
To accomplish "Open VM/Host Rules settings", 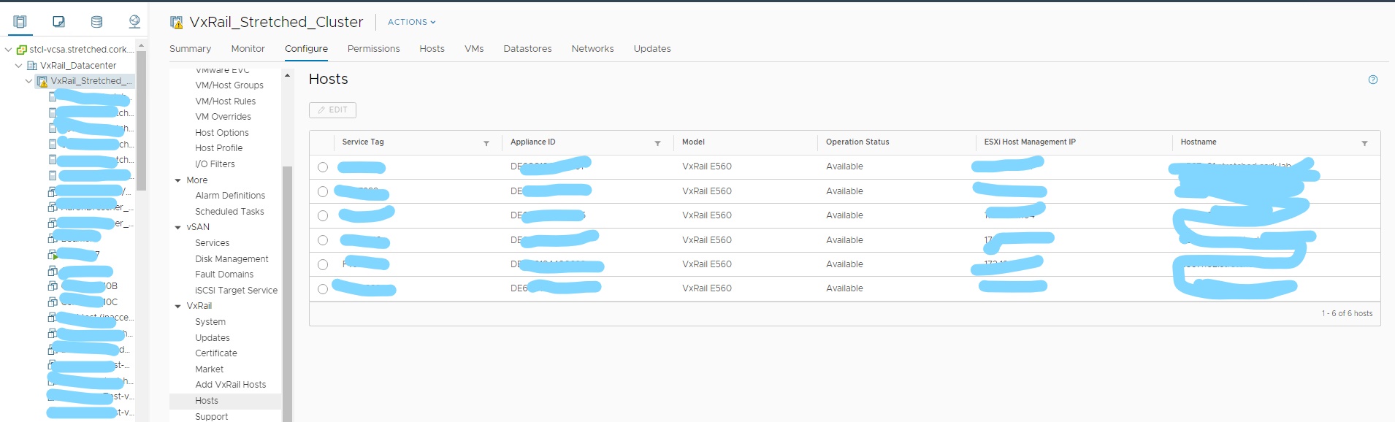I will point(225,101).
